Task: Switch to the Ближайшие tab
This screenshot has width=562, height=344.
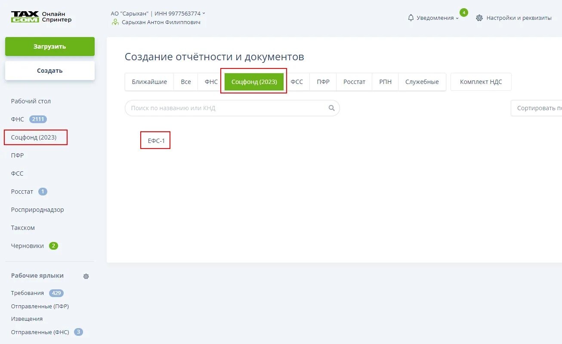Action: [149, 82]
